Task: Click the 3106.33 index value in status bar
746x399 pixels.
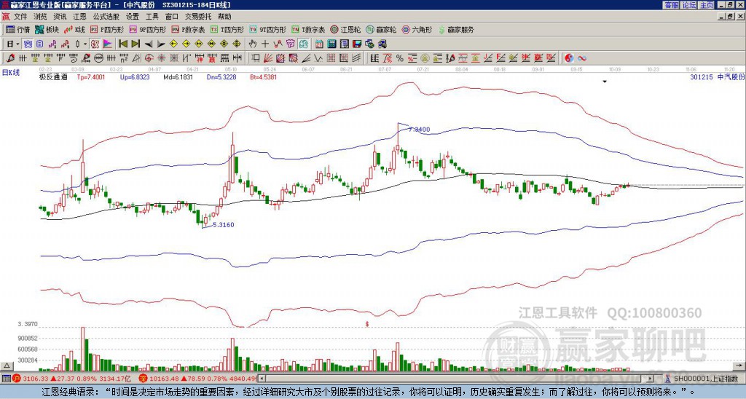Action: click(36, 379)
